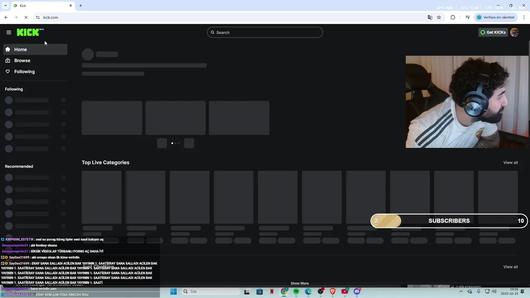This screenshot has width=530, height=298.
Task: Open the Chrome three-dot menu
Action: pos(524,17)
